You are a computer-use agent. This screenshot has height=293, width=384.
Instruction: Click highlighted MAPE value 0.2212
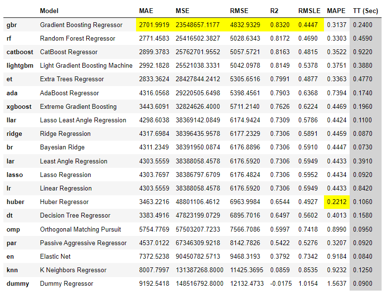click(x=337, y=202)
